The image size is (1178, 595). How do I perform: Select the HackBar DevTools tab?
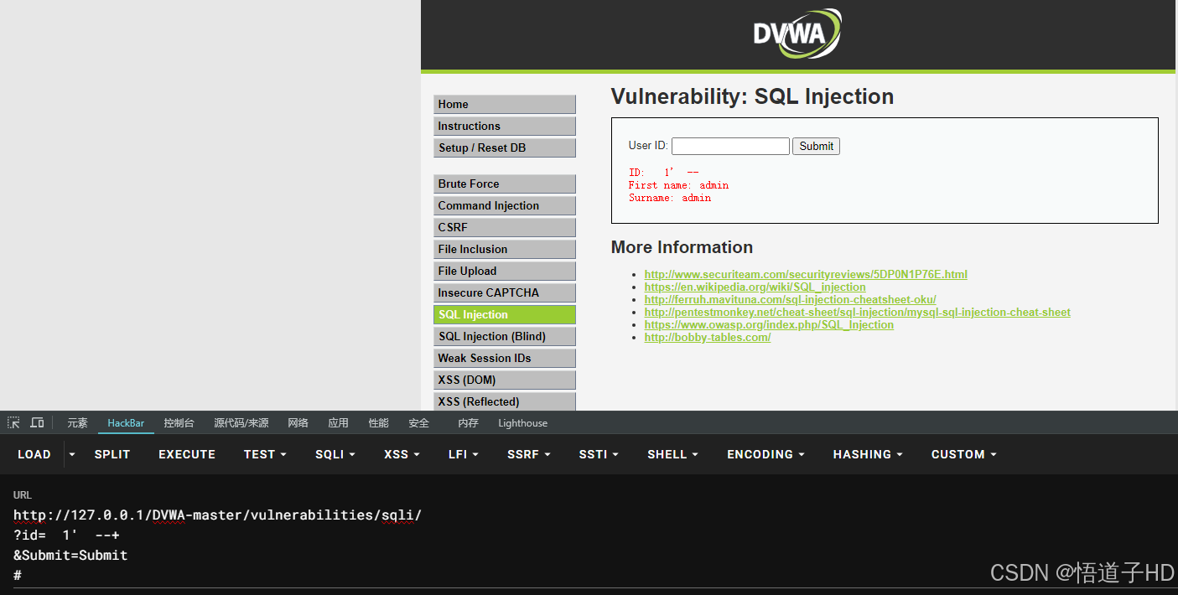(126, 423)
